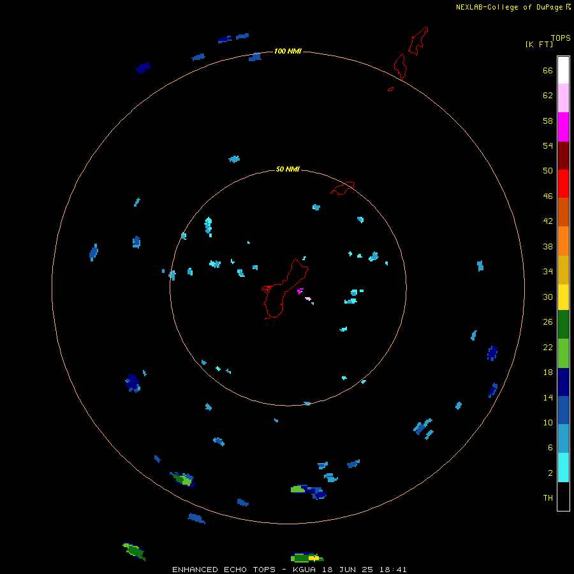Click the 50 NMI range ring label

288,169
